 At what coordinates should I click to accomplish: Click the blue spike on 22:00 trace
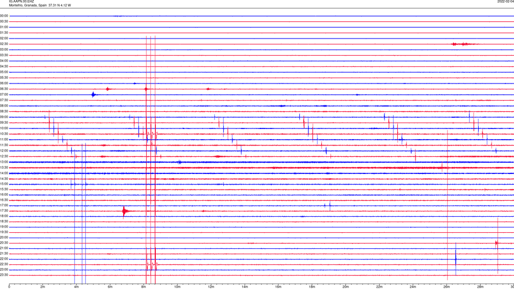[x=456, y=259]
